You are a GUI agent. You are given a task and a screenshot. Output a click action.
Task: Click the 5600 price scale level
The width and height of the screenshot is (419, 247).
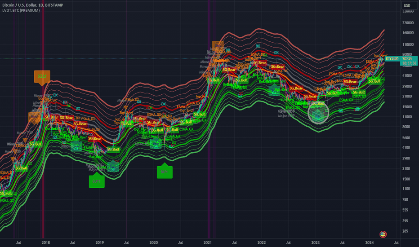click(406, 138)
